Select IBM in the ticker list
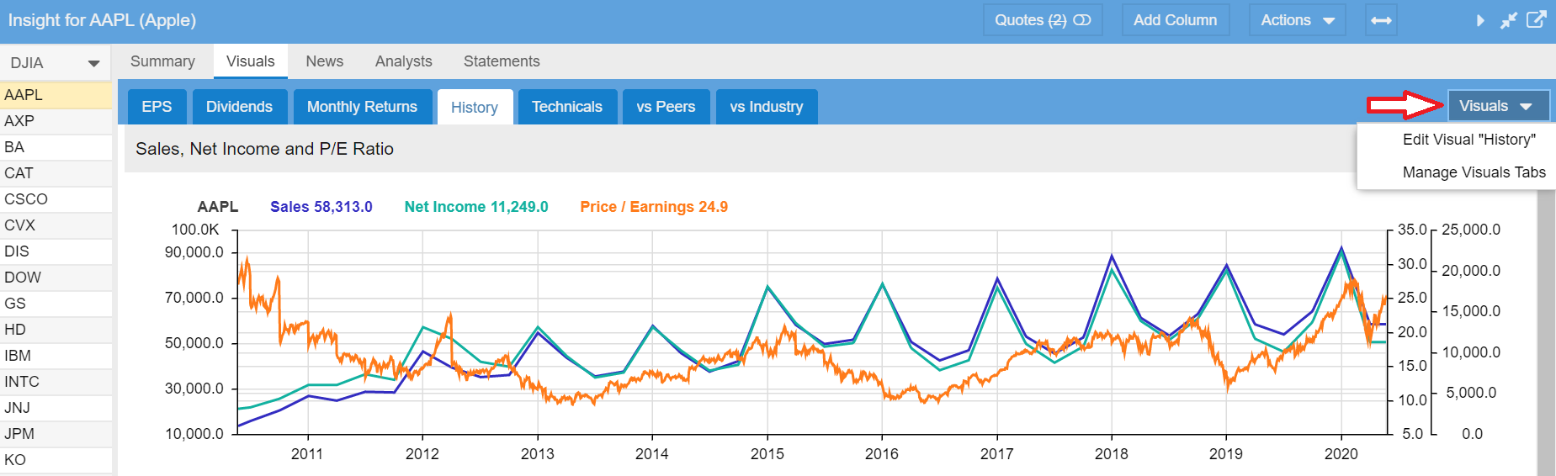This screenshot has height=476, width=1556. [56, 356]
